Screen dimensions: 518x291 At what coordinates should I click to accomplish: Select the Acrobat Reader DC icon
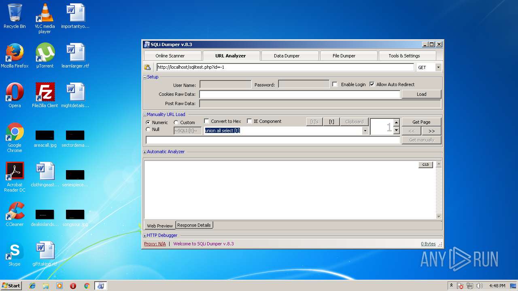click(15, 177)
